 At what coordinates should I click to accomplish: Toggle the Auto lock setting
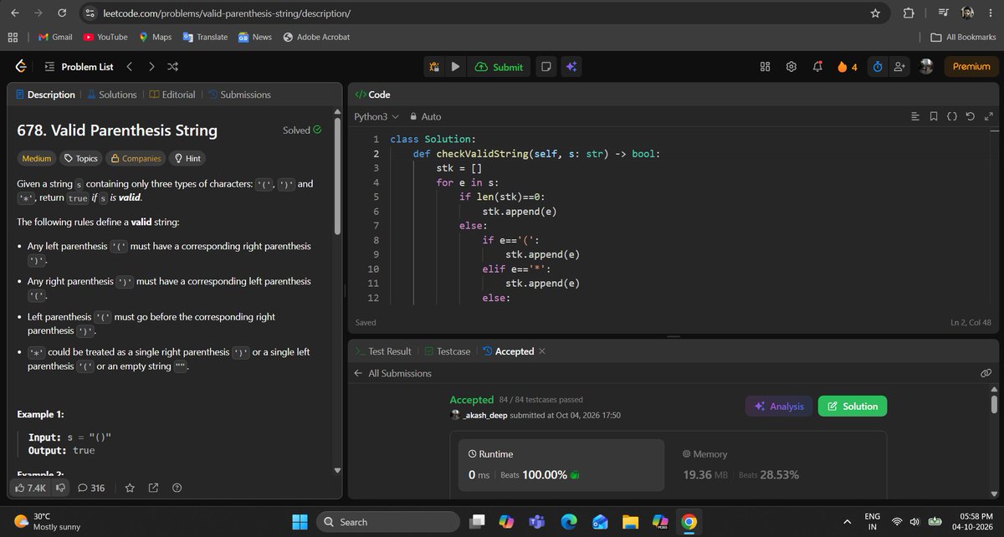click(424, 116)
